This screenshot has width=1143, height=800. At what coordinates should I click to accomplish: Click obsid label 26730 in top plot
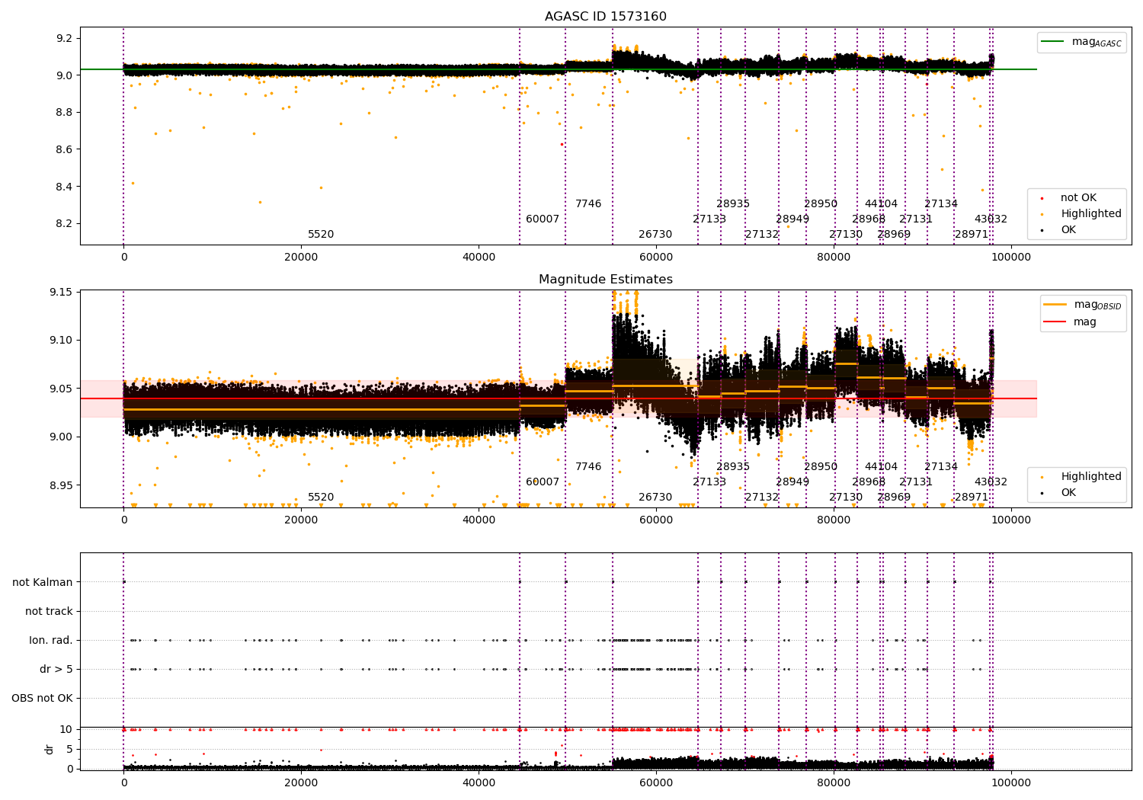pyautogui.click(x=655, y=235)
